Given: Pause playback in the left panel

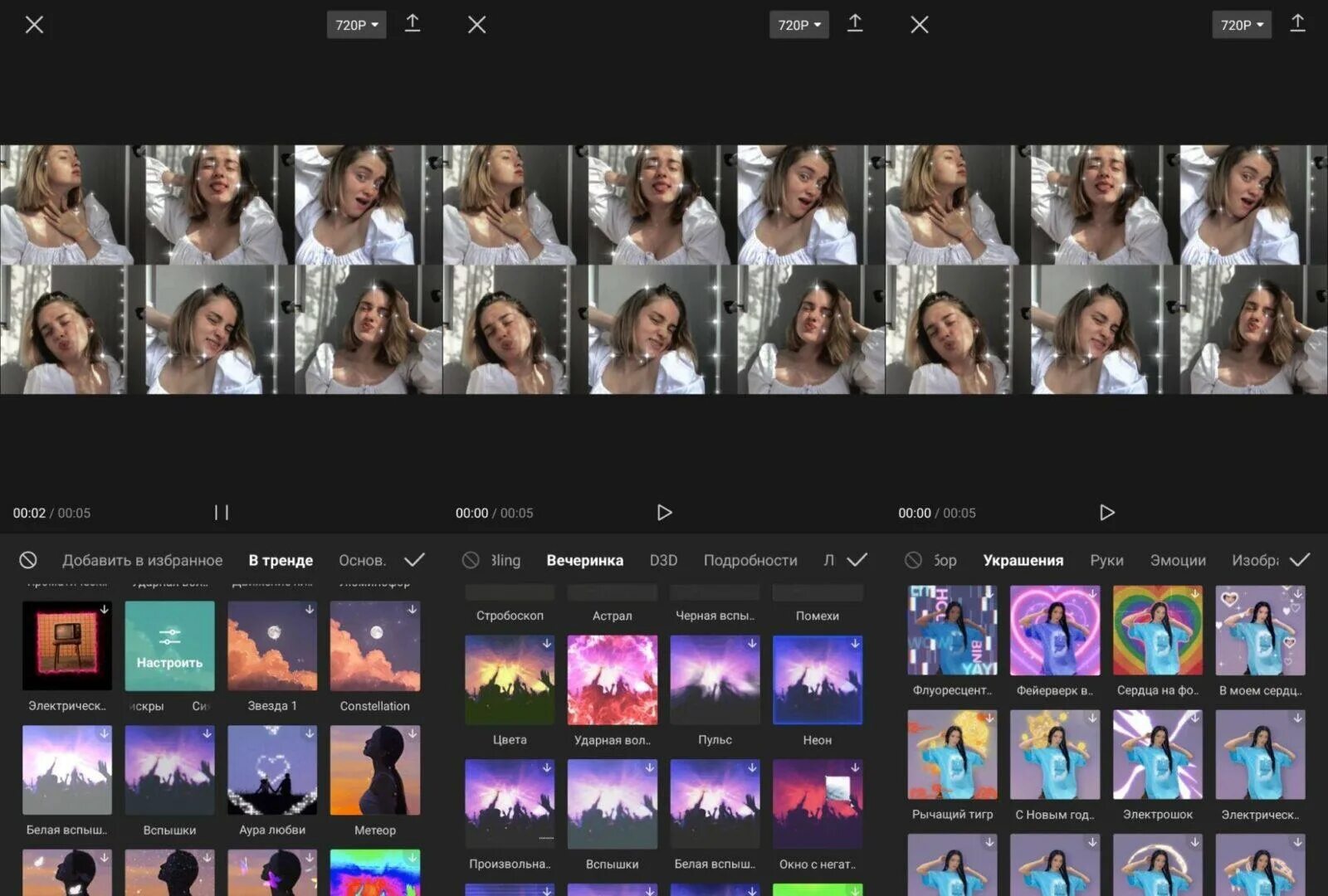Looking at the screenshot, I should tap(222, 513).
